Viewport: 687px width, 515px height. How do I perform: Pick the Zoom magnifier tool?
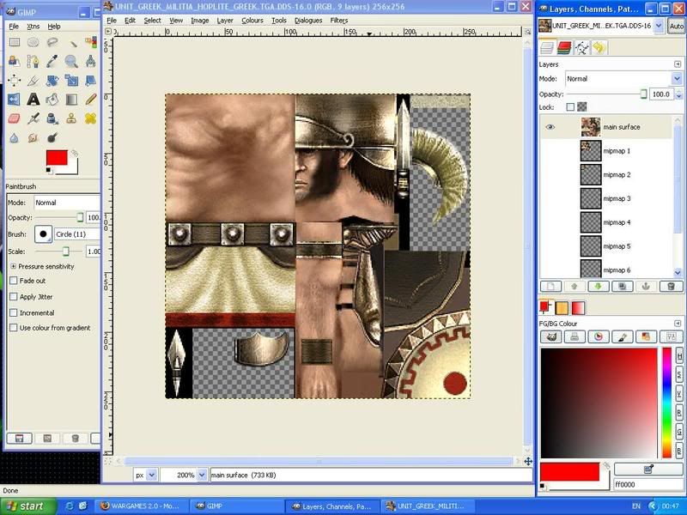pyautogui.click(x=71, y=61)
